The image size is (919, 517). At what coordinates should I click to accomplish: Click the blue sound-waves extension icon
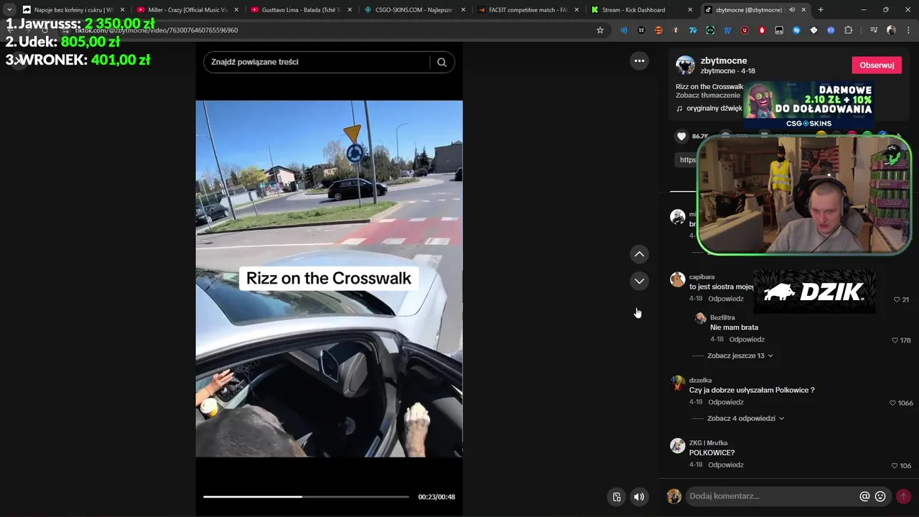click(x=623, y=30)
